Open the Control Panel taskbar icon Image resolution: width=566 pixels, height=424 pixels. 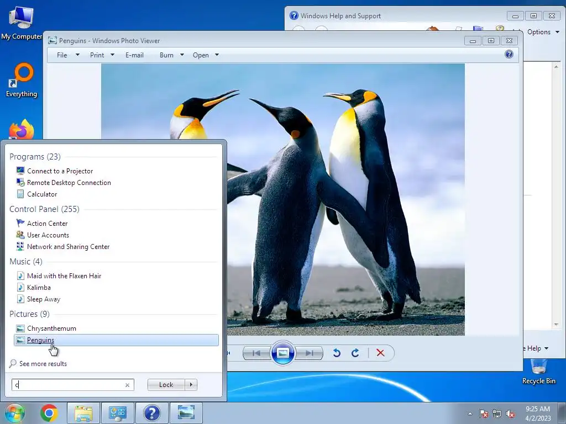pyautogui.click(x=118, y=413)
